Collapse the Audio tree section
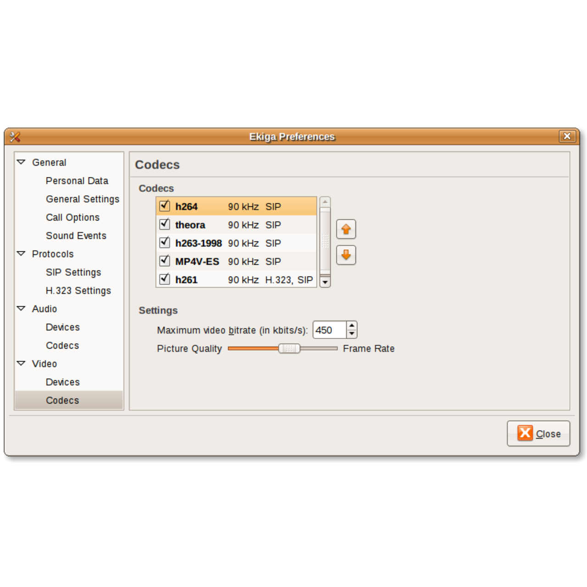This screenshot has height=587, width=587. pyautogui.click(x=21, y=309)
